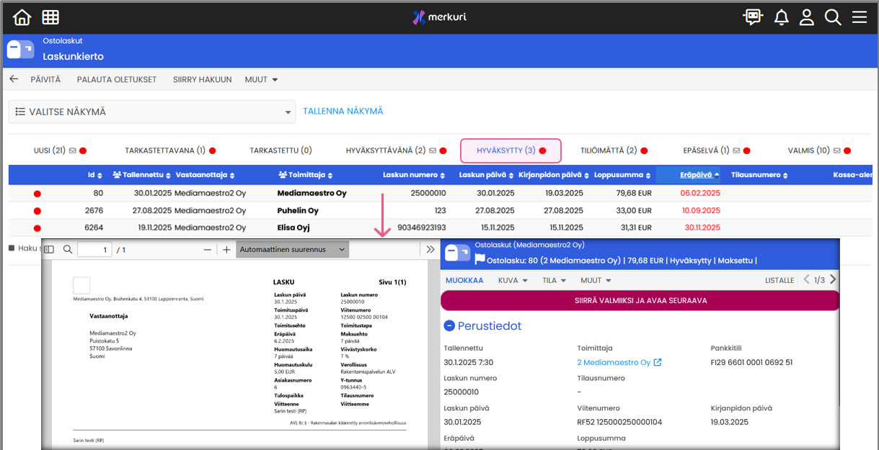Viewport: 879px width, 450px height.
Task: Open the app grid menu icon
Action: coord(50,17)
